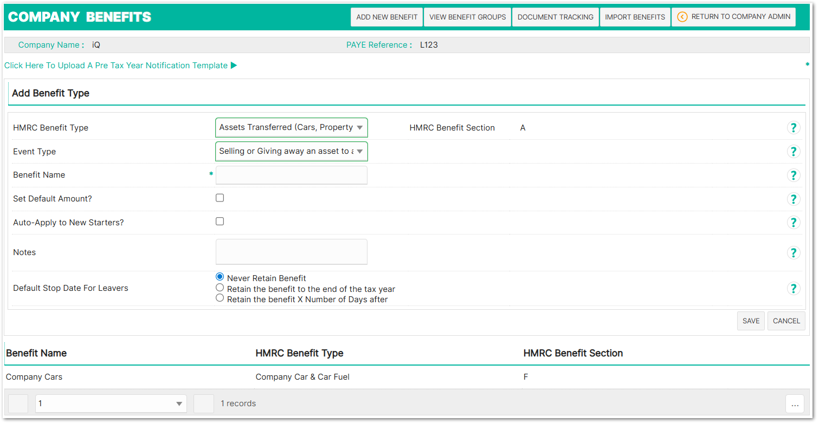Show help for Set Default Amount
This screenshot has width=819, height=423.
coord(794,199)
